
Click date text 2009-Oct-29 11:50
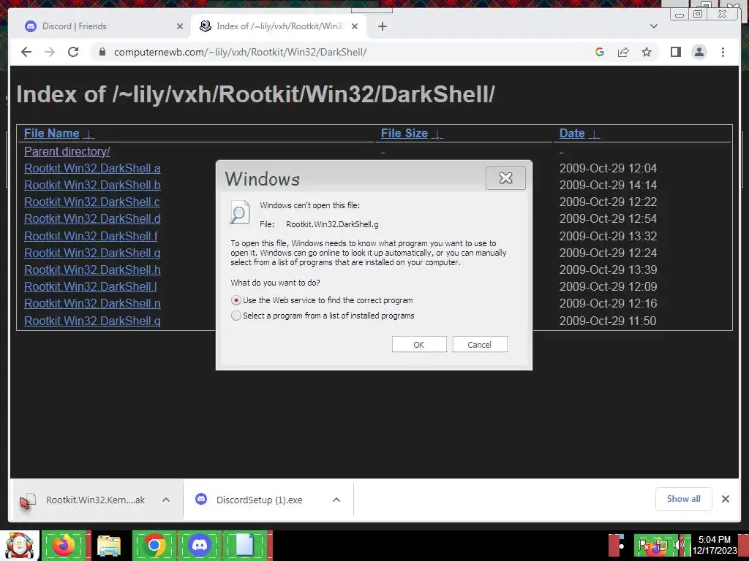[608, 321]
